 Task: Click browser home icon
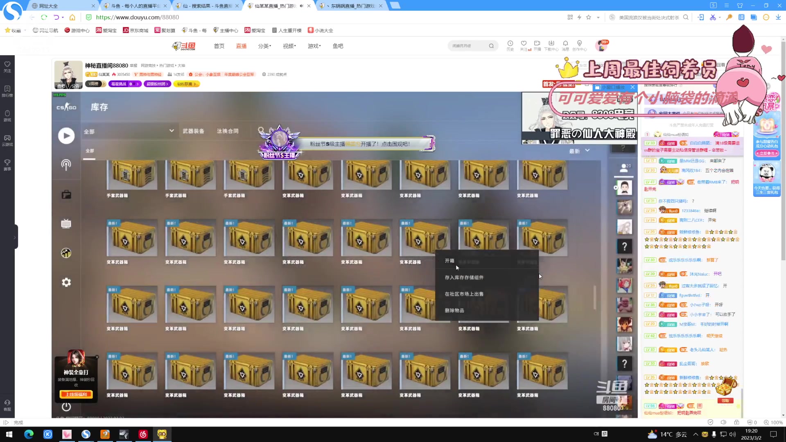pyautogui.click(x=72, y=17)
